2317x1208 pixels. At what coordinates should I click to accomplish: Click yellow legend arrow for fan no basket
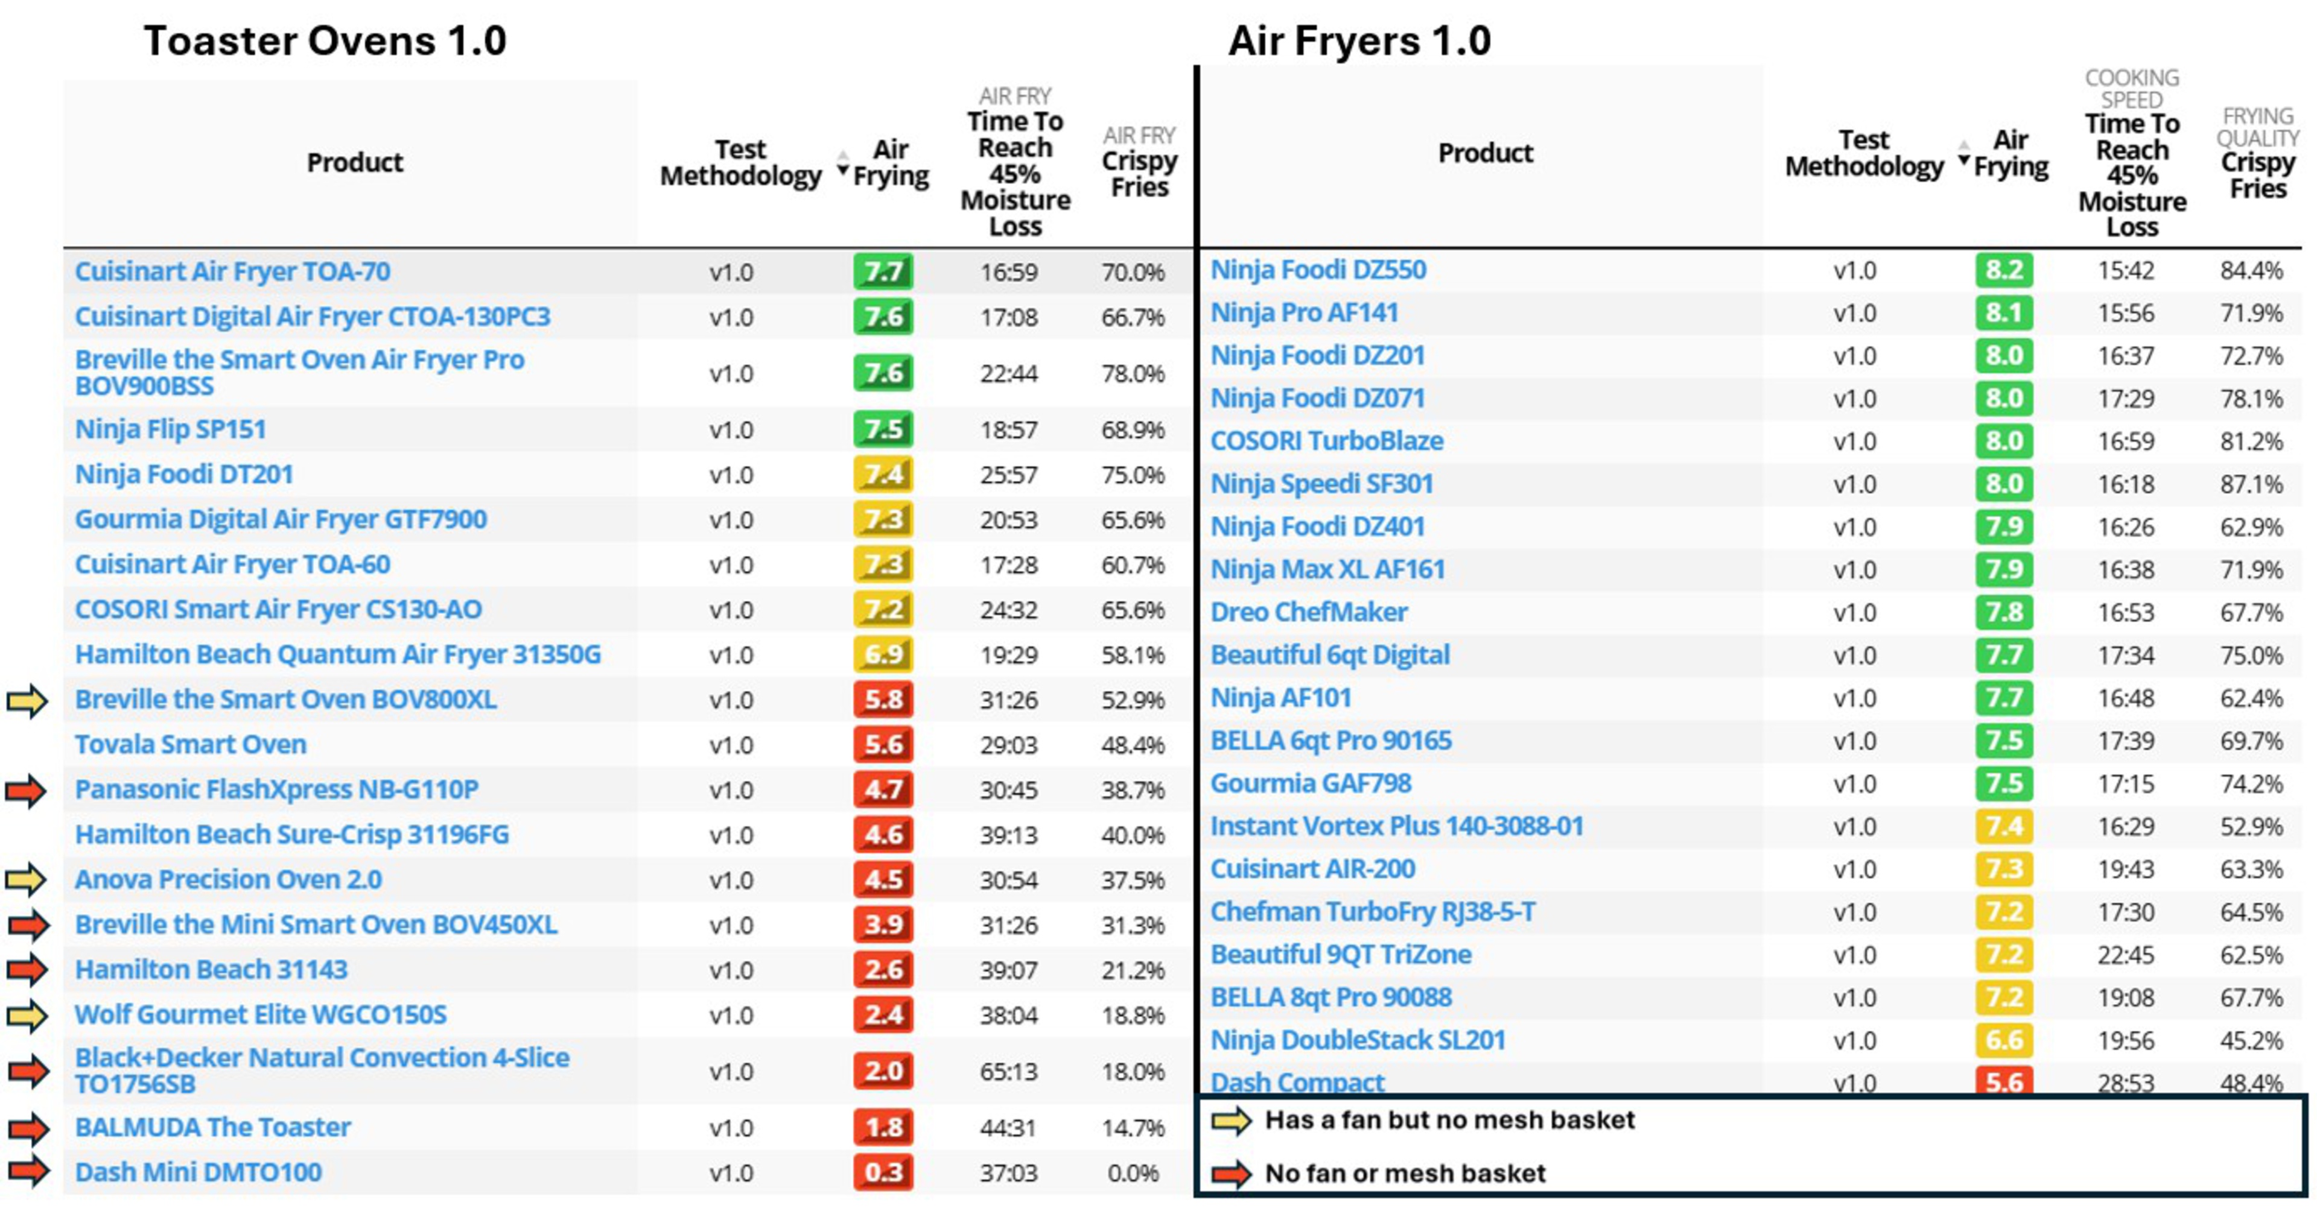pyautogui.click(x=1232, y=1121)
